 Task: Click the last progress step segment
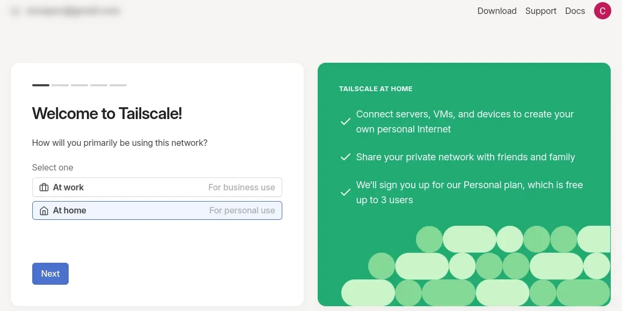coord(118,85)
